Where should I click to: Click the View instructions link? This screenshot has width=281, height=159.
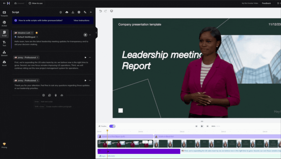81,21
